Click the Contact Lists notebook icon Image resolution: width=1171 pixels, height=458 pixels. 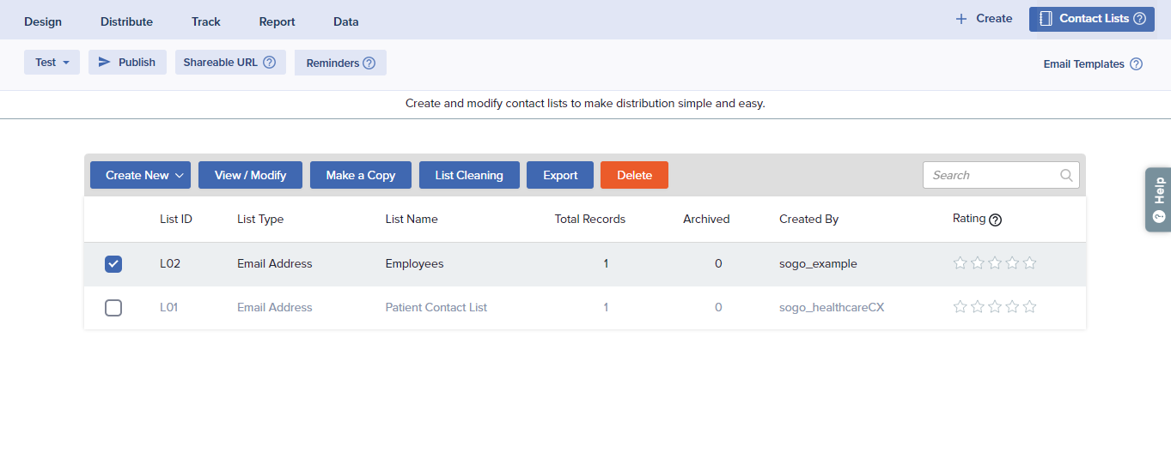point(1046,19)
